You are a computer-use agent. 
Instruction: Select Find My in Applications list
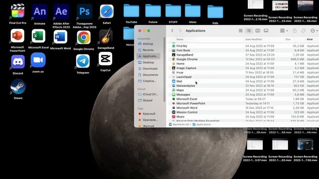tap(244, 46)
